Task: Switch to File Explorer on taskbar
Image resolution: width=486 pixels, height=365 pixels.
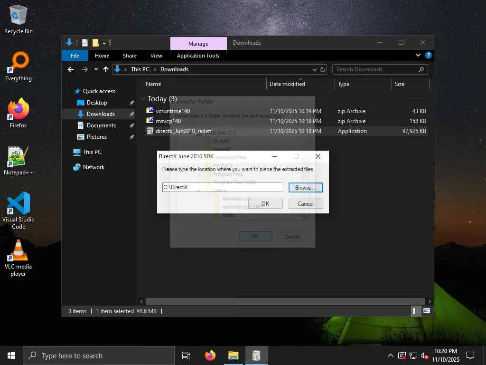Action: pyautogui.click(x=233, y=355)
